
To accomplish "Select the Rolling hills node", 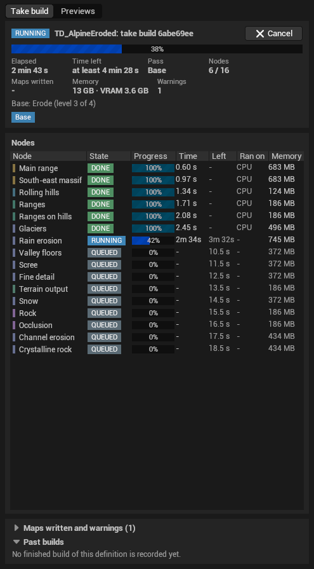I will pyautogui.click(x=157, y=192).
